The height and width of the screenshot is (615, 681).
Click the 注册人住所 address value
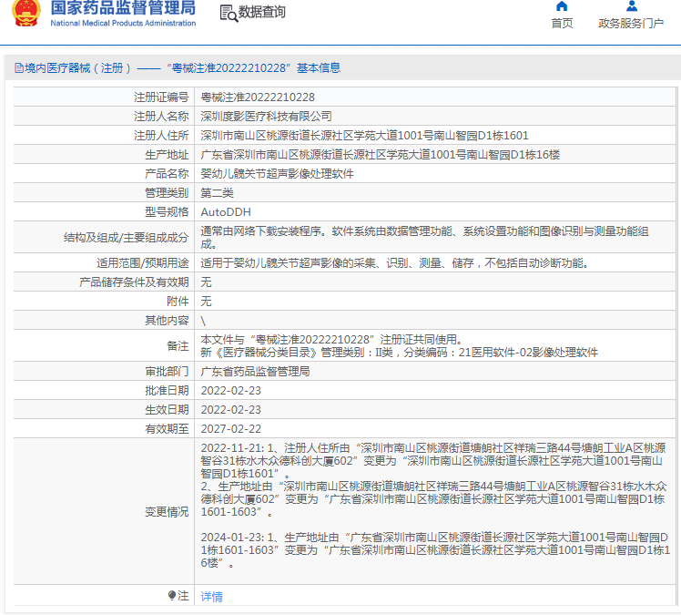point(364,135)
